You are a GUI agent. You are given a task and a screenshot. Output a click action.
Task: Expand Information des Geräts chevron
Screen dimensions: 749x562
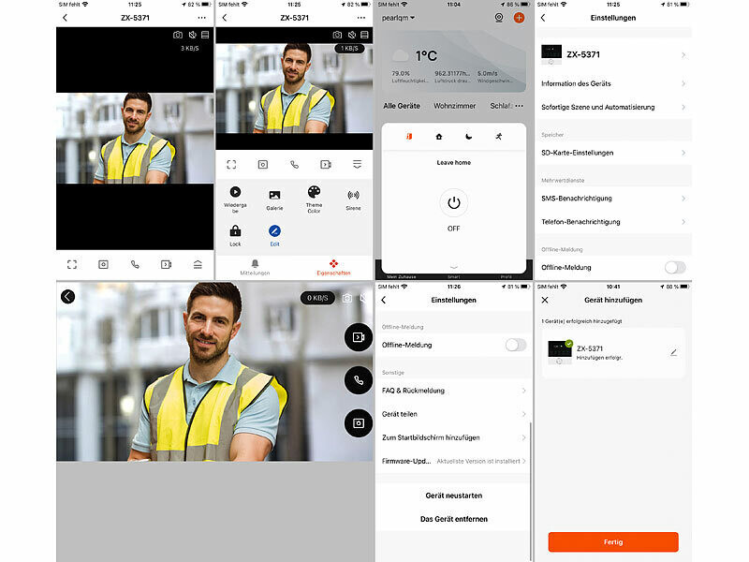(683, 83)
